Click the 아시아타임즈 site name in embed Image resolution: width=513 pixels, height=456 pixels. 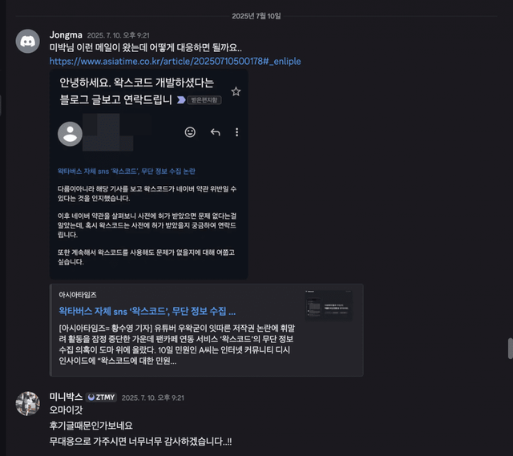(x=78, y=295)
